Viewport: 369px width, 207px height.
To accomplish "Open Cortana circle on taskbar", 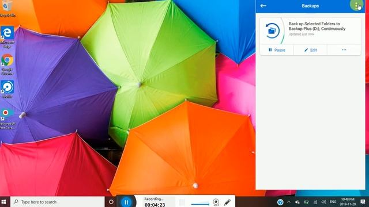I will point(111,202).
